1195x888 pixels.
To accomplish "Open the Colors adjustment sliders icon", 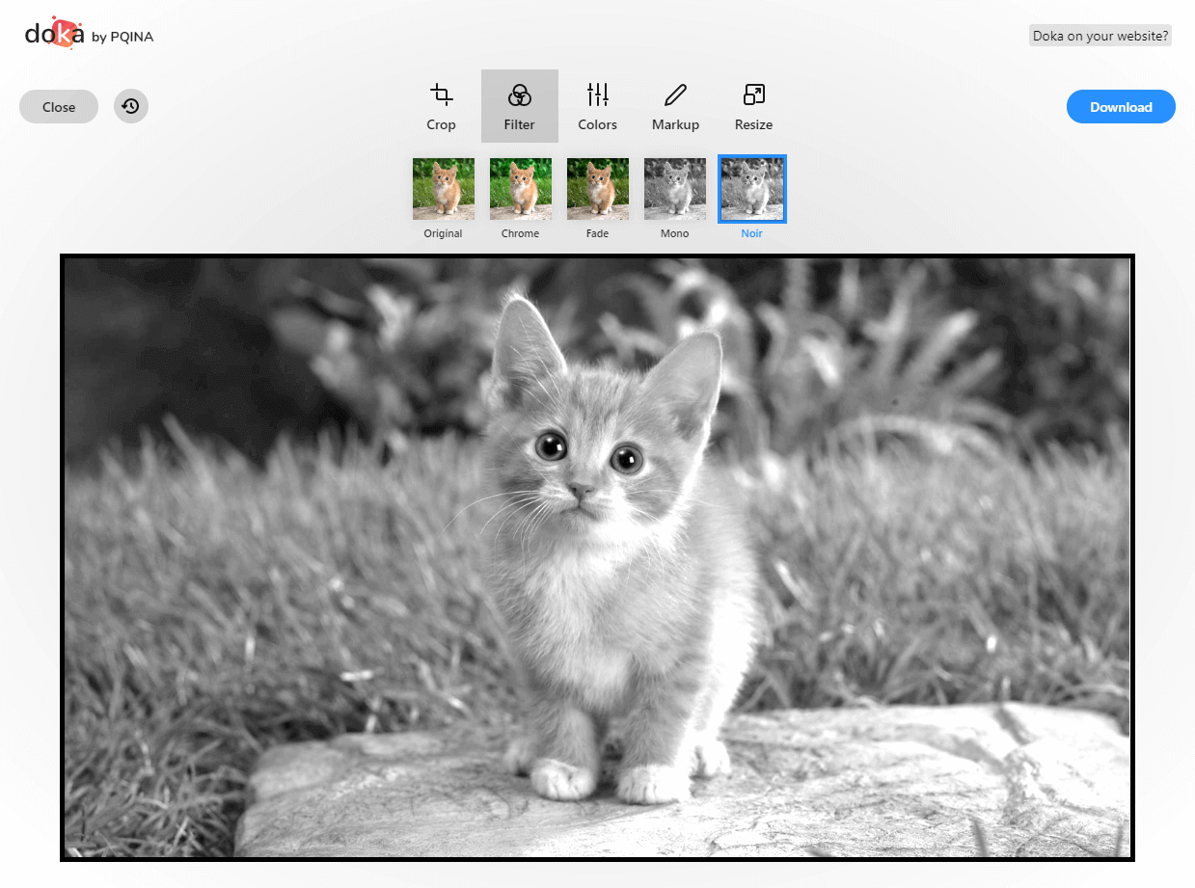I will click(598, 94).
